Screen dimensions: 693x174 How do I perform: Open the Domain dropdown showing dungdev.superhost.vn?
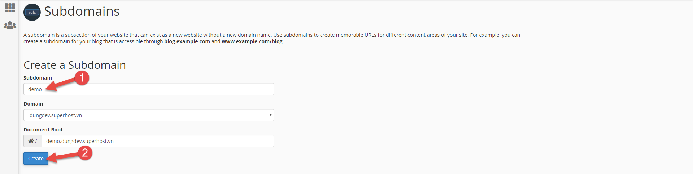click(149, 115)
